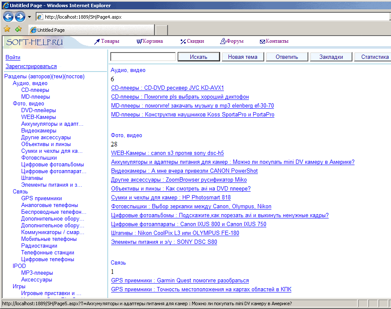Select Фотовспышки in sidebar tree
391x309 pixels.
[39, 157]
